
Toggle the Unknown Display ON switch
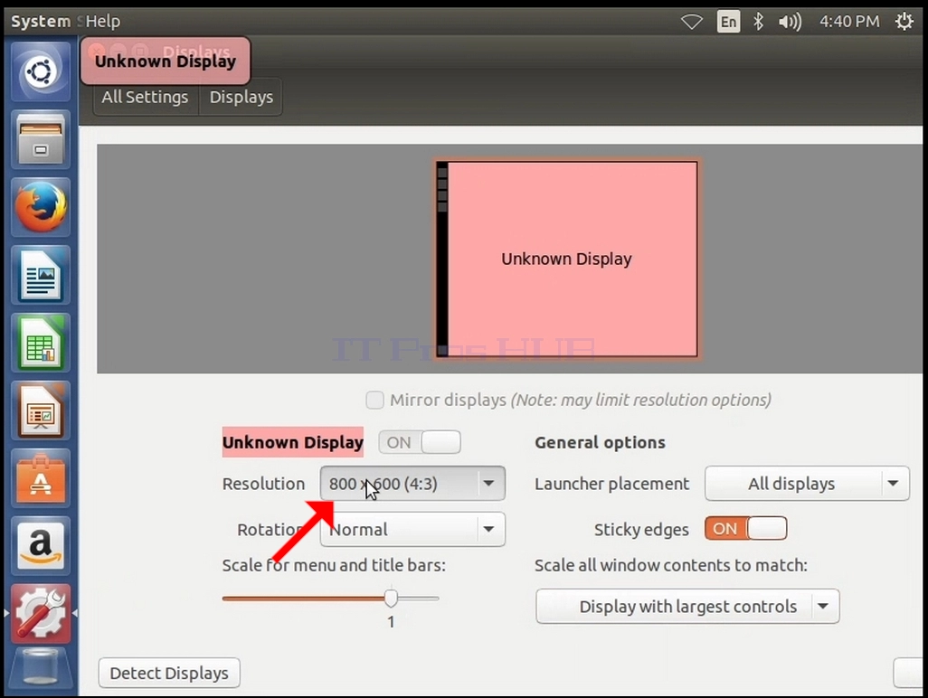[x=420, y=442]
